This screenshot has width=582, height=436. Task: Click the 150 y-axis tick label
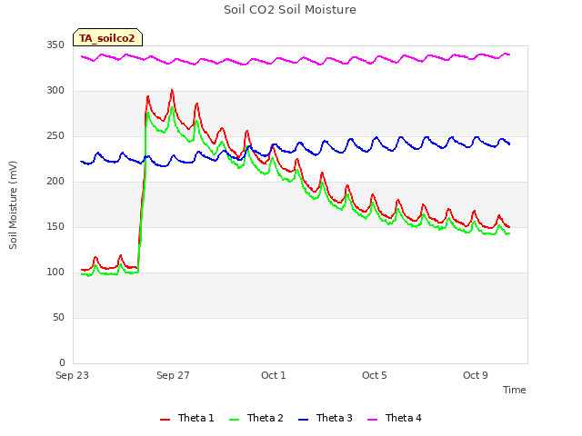point(55,226)
